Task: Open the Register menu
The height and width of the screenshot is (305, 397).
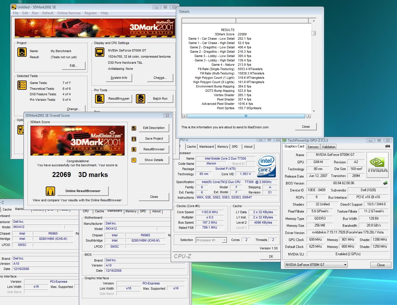Action: (91, 13)
